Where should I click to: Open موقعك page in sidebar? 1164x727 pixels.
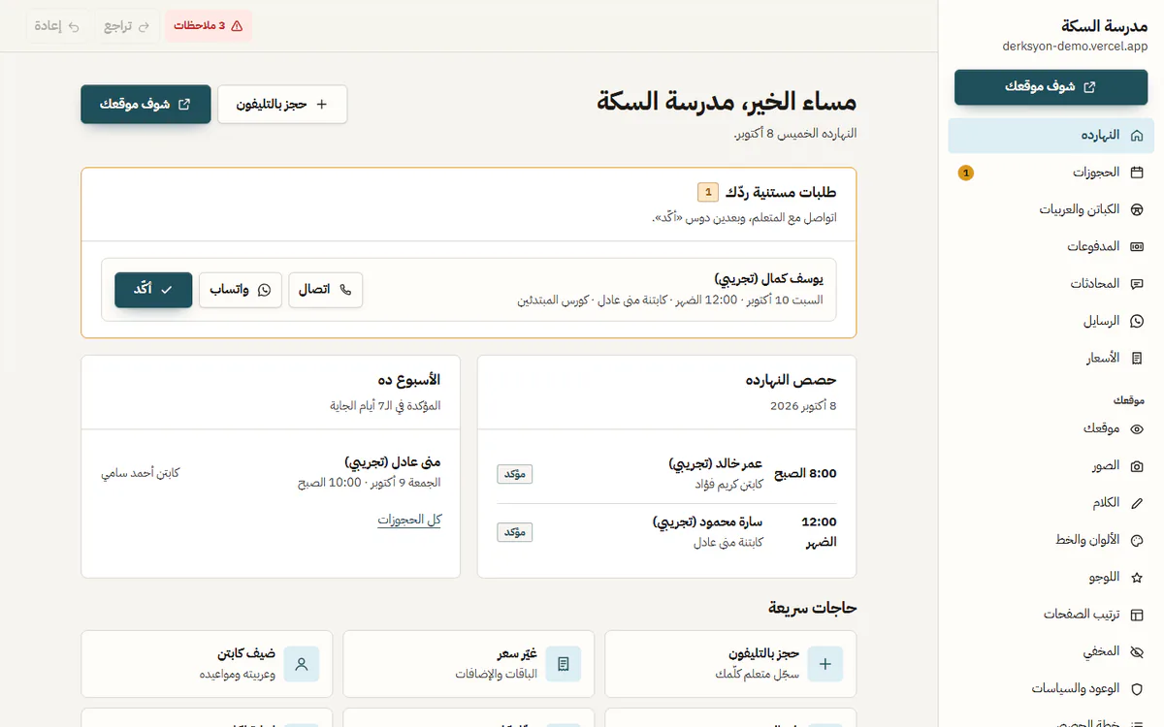coord(1051,428)
